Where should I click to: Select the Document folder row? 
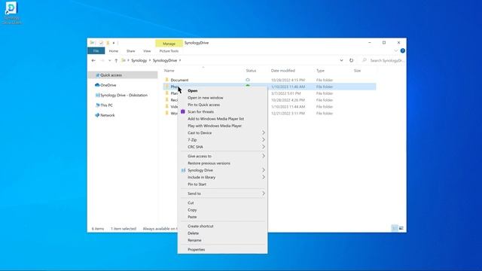[270, 80]
